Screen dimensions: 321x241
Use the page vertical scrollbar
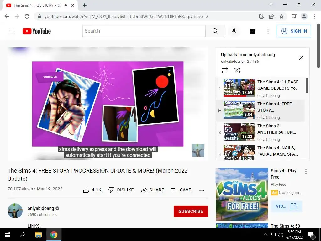point(318,46)
